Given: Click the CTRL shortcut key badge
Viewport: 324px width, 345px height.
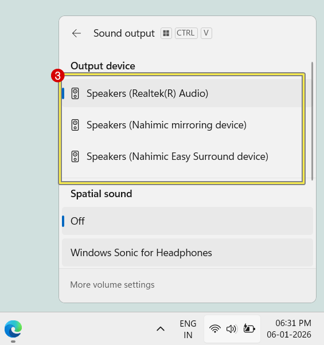Looking at the screenshot, I should (x=186, y=33).
